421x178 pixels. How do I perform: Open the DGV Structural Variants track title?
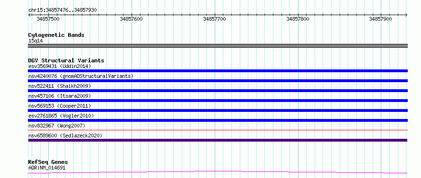66,60
